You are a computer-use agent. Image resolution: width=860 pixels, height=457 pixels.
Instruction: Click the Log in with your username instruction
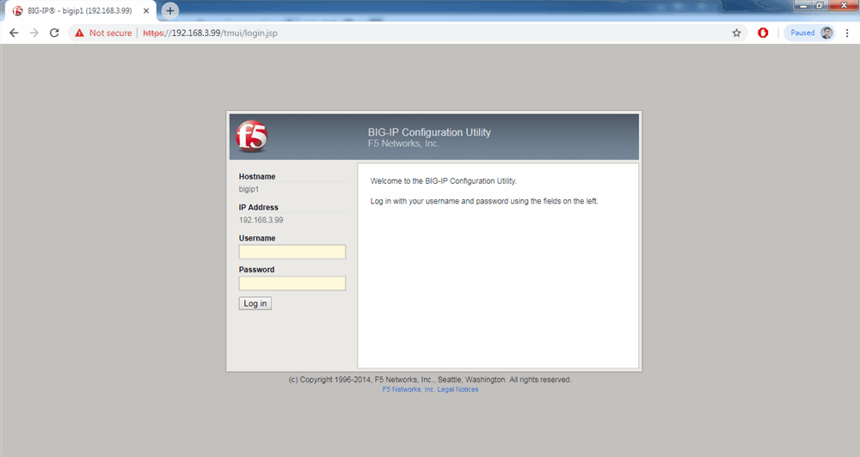(x=484, y=201)
